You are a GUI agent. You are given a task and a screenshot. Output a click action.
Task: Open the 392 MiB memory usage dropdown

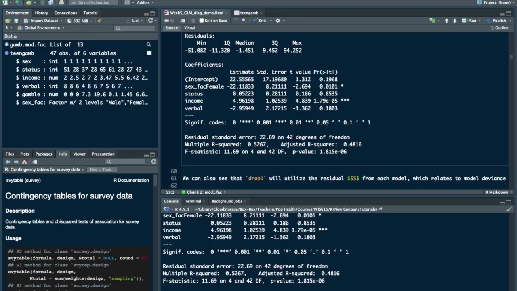80,21
